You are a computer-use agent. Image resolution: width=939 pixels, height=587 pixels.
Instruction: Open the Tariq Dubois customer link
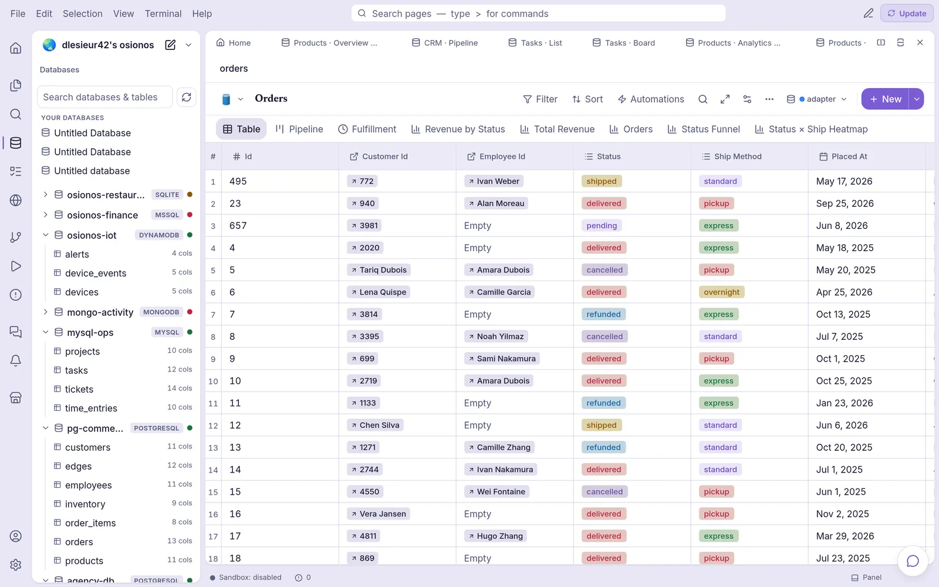click(379, 270)
